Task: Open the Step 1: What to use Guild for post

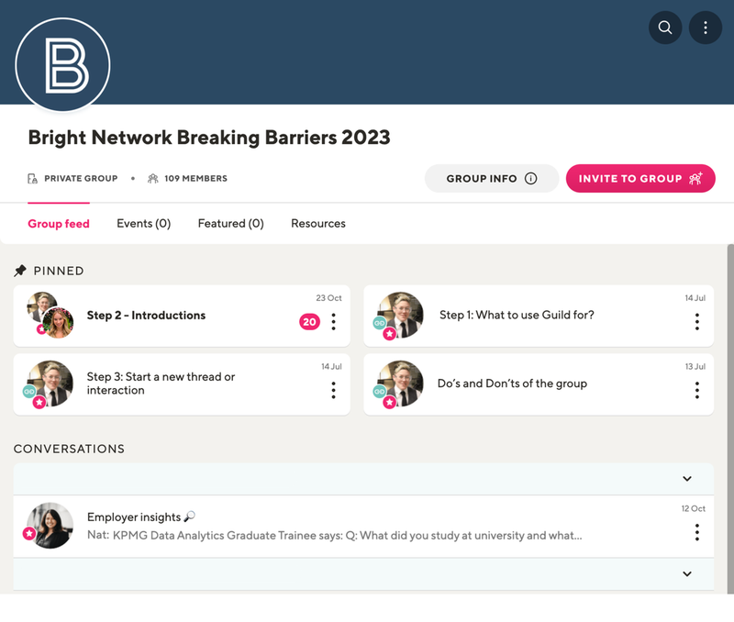Action: 516,315
